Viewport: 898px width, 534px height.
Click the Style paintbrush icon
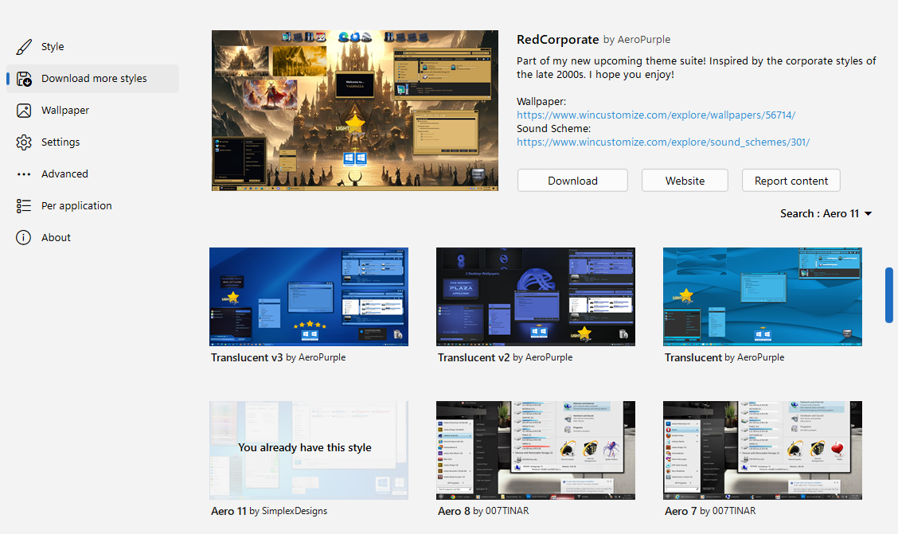24,47
